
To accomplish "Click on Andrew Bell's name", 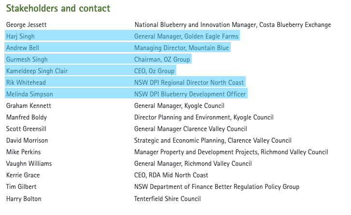I will [22, 48].
